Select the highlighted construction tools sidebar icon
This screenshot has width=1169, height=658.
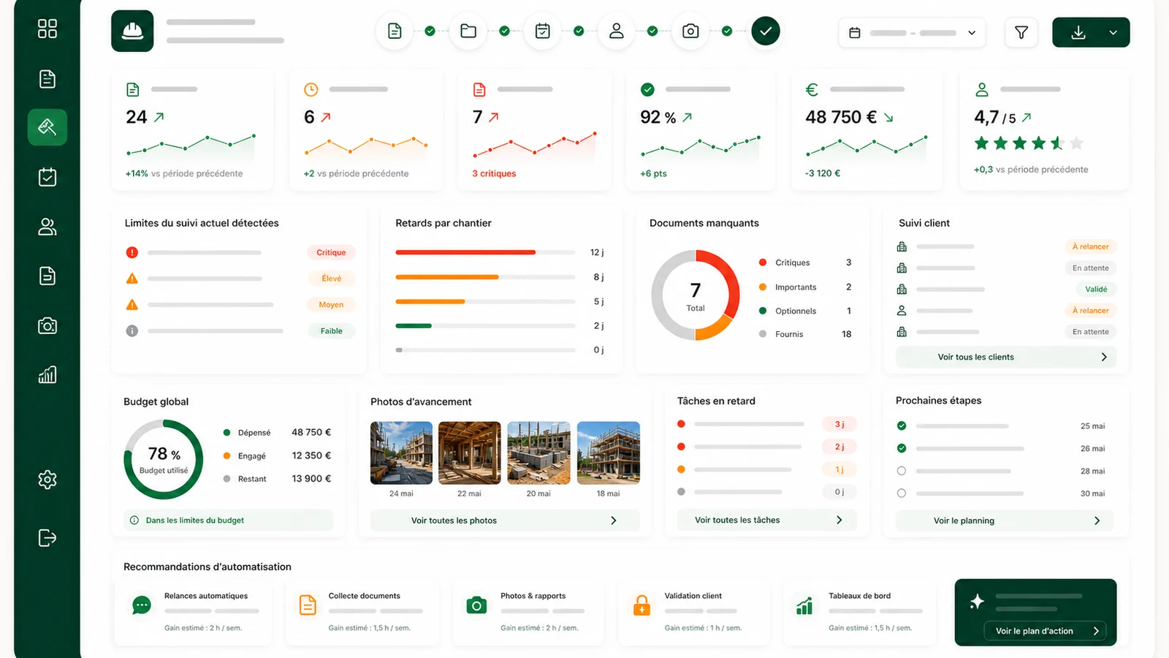coord(47,127)
